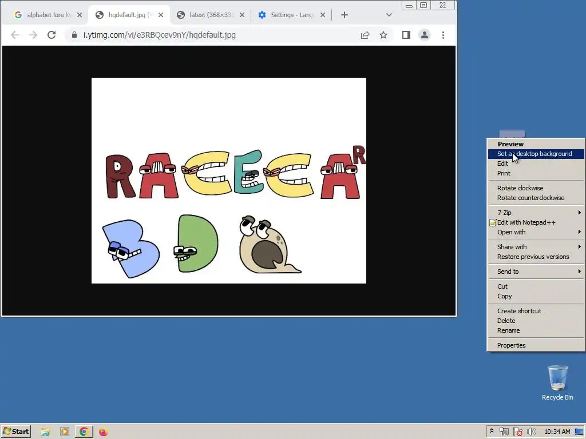Choose Cut in the context menu

point(536,287)
